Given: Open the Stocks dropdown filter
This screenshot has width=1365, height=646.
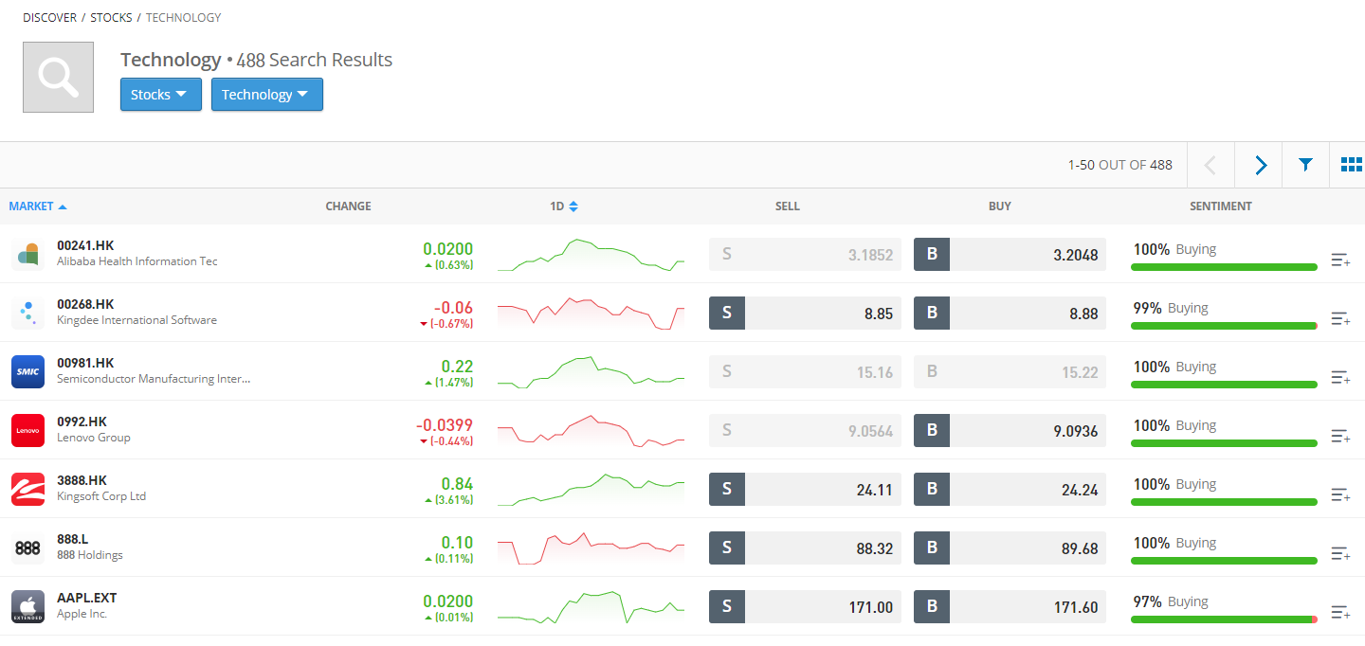Looking at the screenshot, I should [160, 95].
